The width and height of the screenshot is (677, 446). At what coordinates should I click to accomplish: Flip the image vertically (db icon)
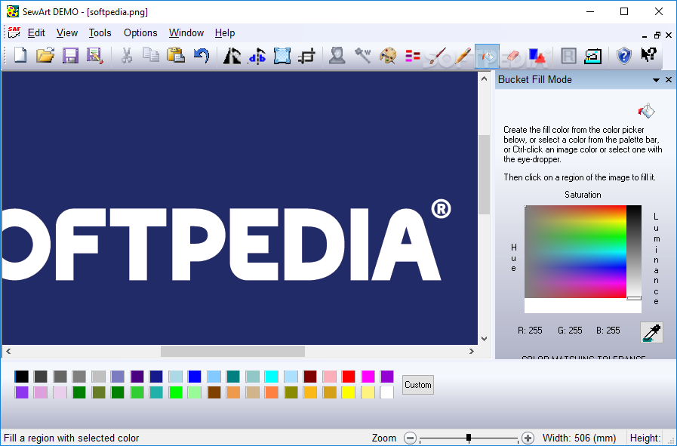(x=257, y=56)
